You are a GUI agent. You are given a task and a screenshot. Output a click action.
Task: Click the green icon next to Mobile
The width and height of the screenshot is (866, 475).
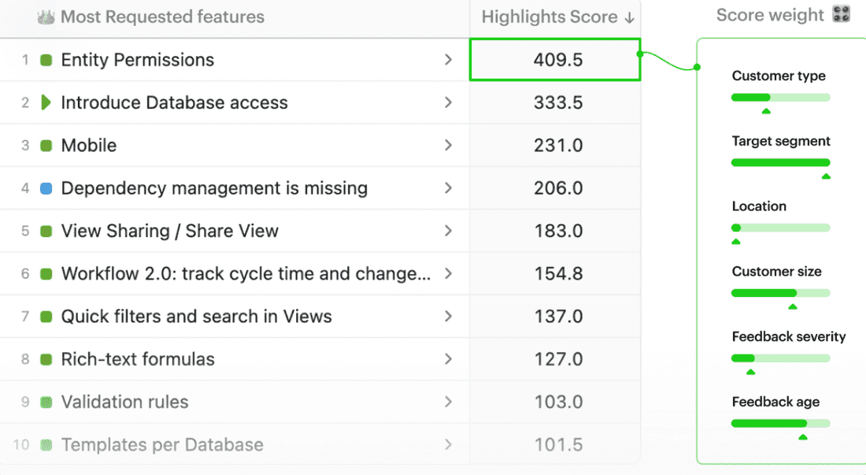46,146
